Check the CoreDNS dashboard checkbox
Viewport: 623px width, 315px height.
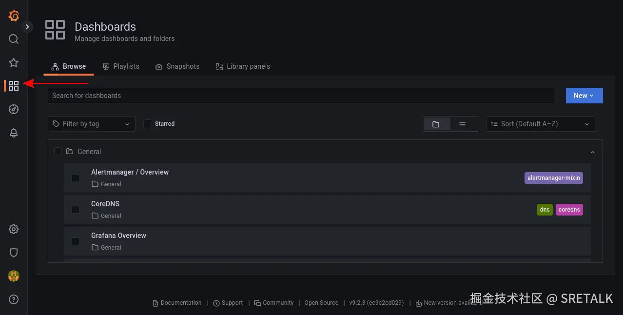(x=76, y=210)
